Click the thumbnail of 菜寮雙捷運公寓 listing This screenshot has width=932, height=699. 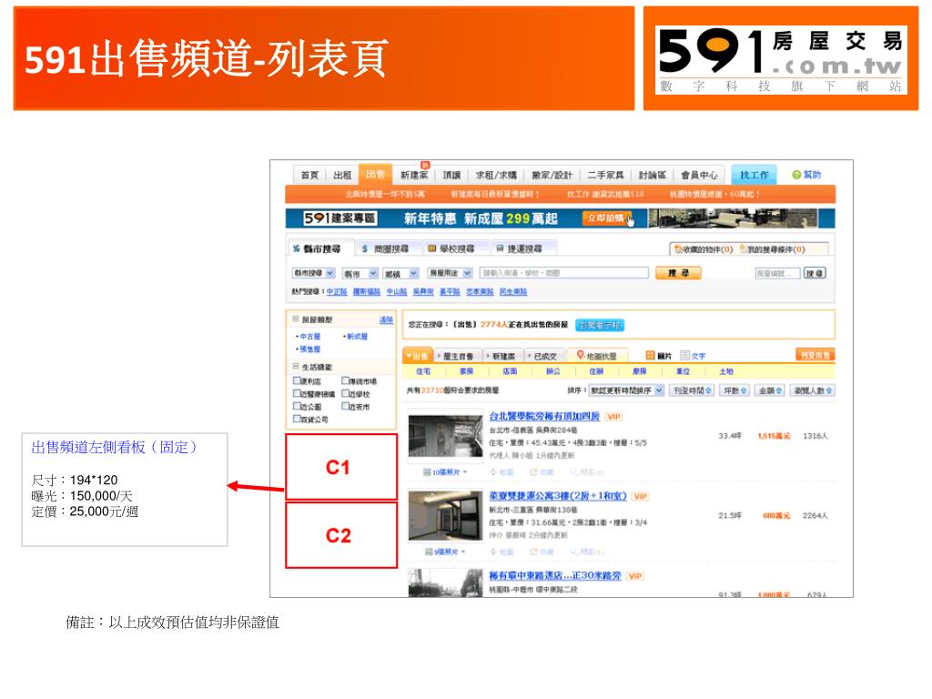pyautogui.click(x=445, y=515)
